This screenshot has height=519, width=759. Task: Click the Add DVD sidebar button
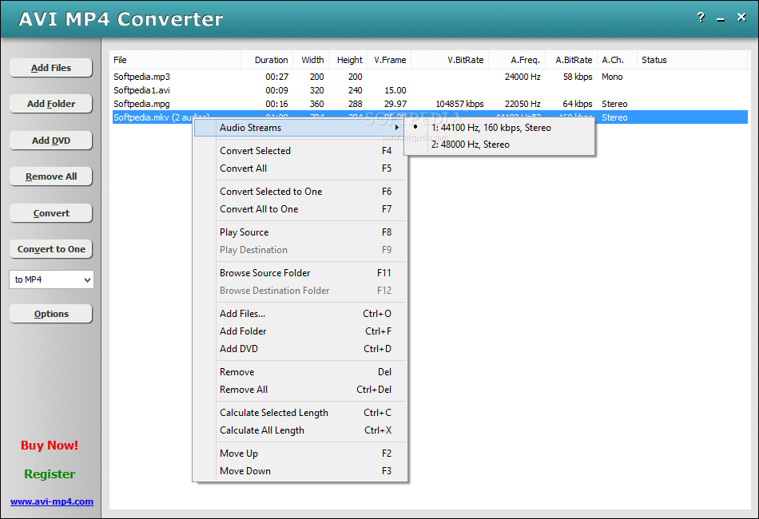pos(51,141)
